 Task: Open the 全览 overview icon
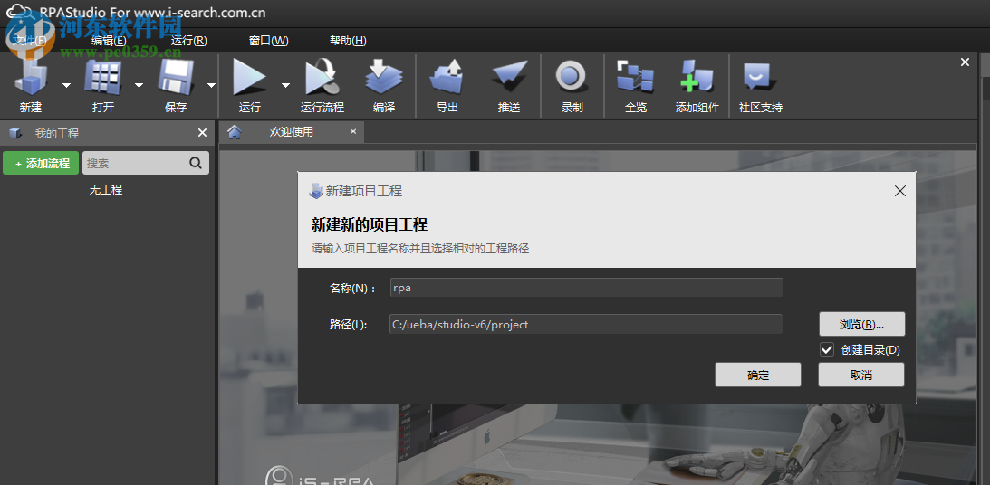635,77
